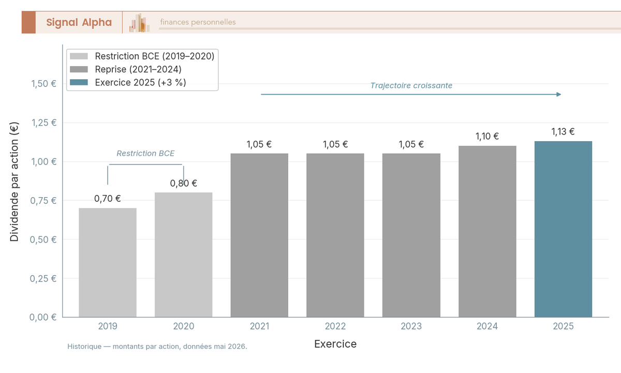Click the legend entry Exercice 2025 (+3 %)
The width and height of the screenshot is (621, 373).
coord(140,82)
